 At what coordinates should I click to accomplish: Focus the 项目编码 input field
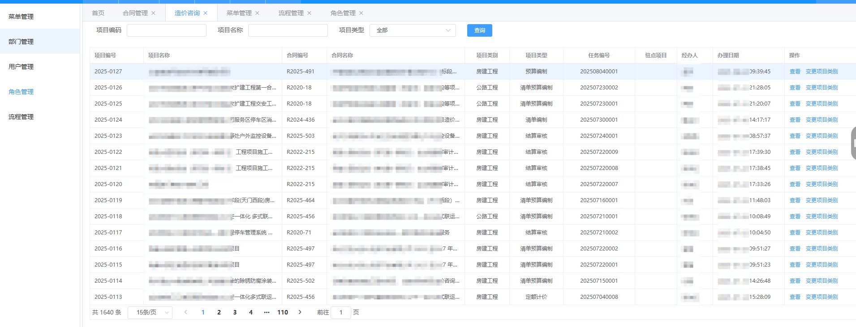pos(167,30)
